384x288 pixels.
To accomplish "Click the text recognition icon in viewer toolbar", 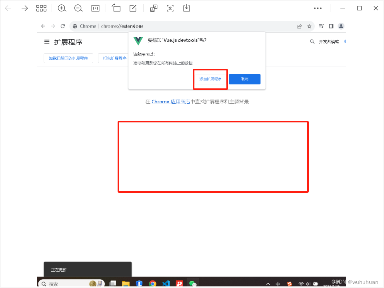I will [x=170, y=8].
